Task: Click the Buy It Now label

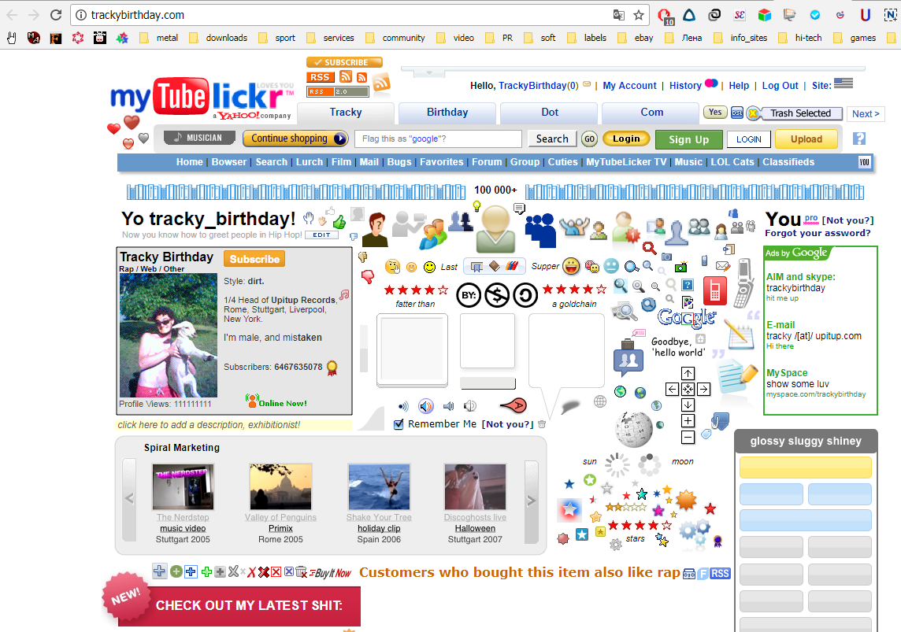Action: 331,573
